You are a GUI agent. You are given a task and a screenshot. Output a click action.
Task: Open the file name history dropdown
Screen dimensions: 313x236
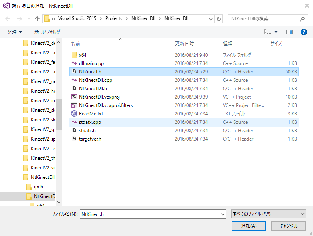[x=223, y=214]
